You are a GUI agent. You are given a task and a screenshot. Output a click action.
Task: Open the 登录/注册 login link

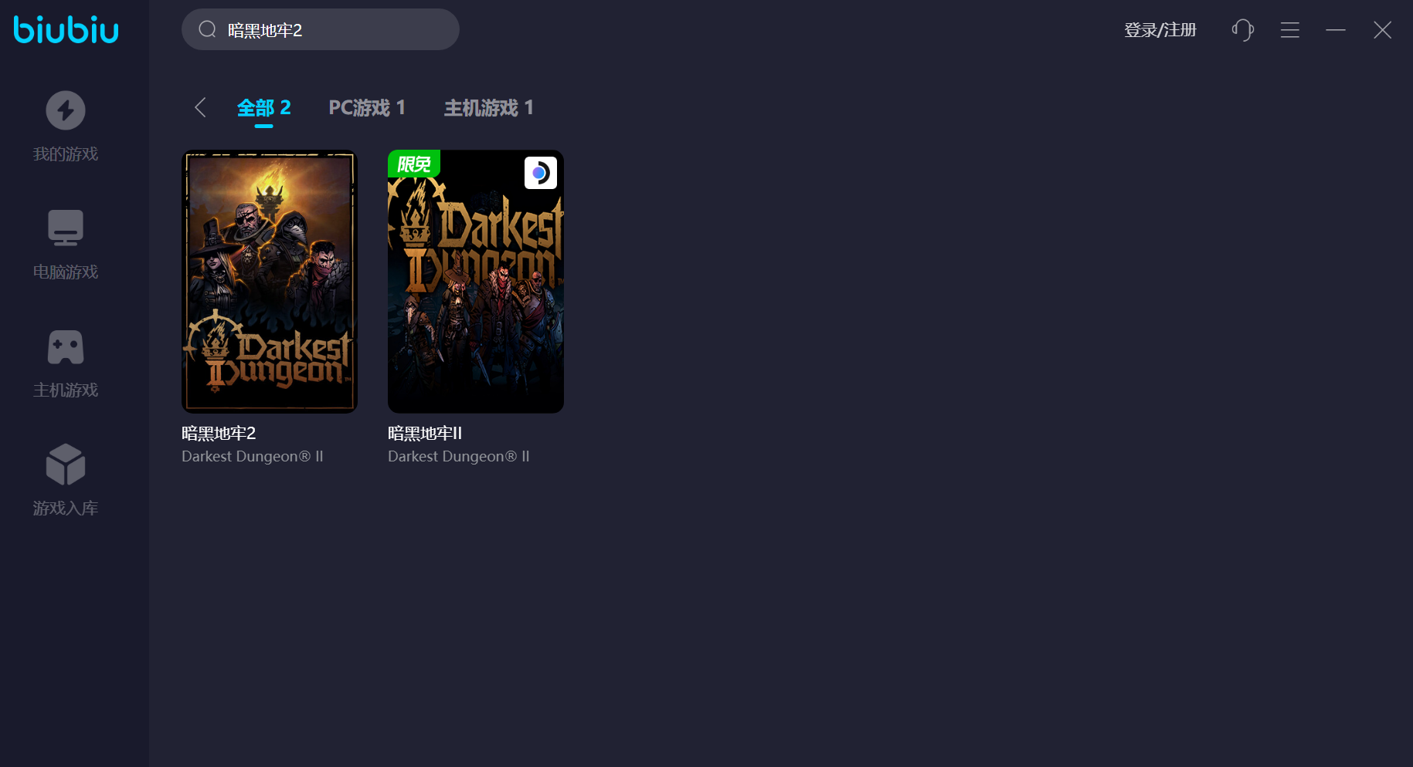click(1160, 30)
